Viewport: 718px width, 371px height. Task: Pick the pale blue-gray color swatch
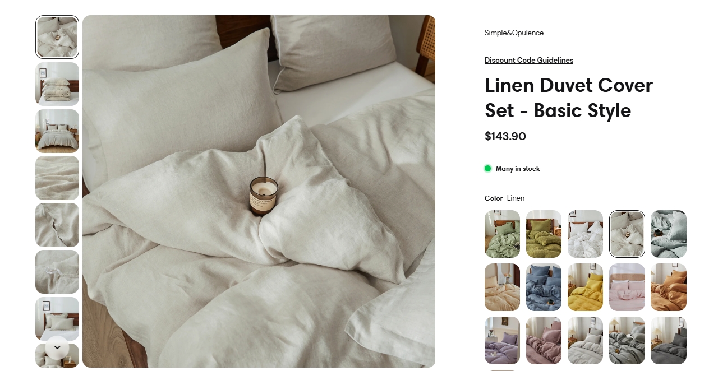[669, 234]
